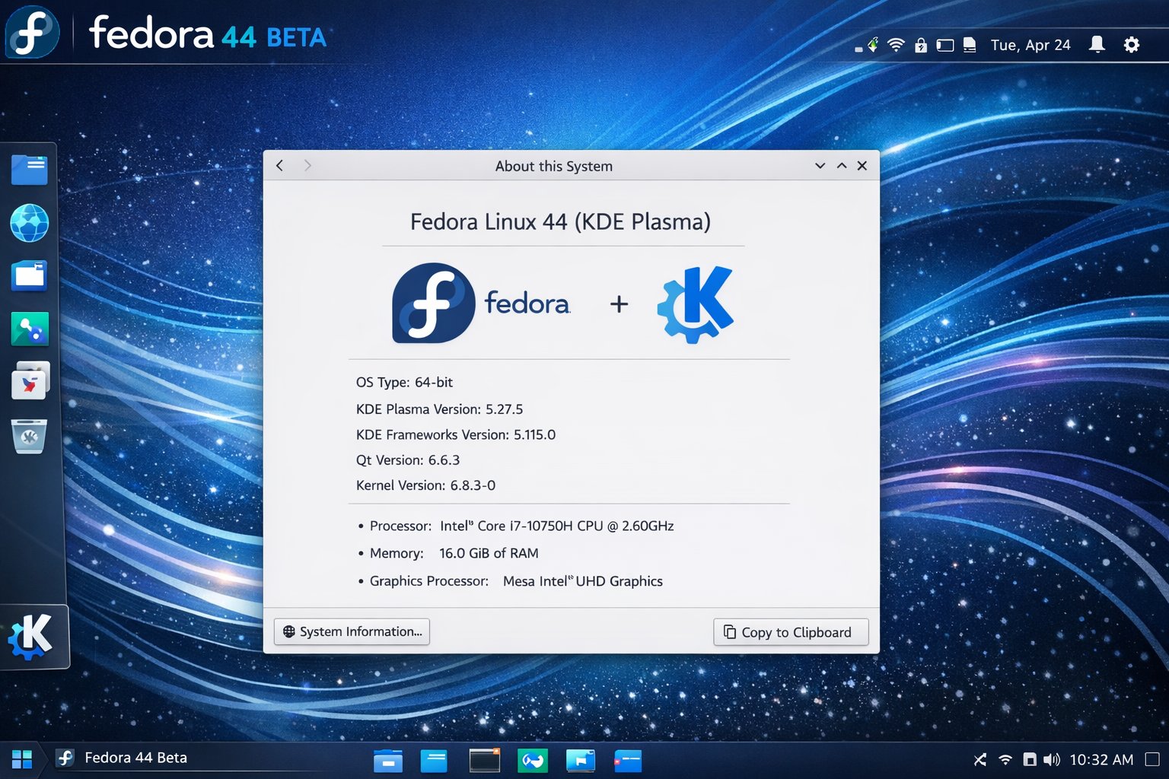Screen dimensions: 1169x779
Task: Launch Konsole terminal from the taskbar
Action: tap(485, 759)
